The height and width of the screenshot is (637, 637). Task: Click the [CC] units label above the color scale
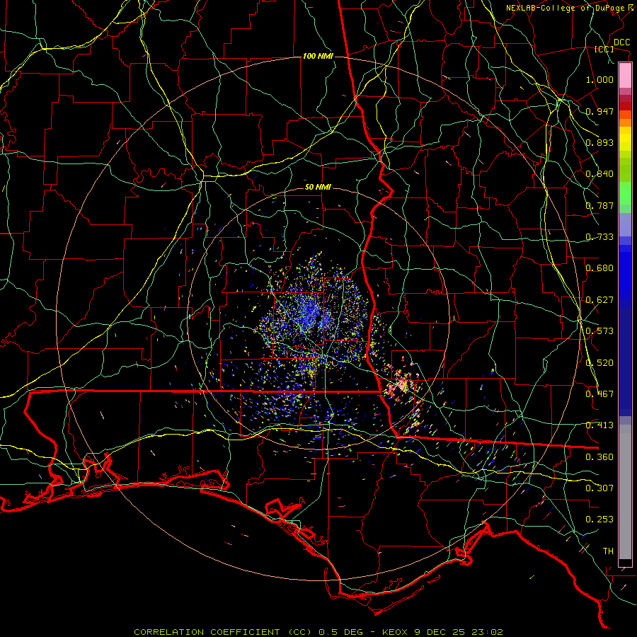[604, 49]
